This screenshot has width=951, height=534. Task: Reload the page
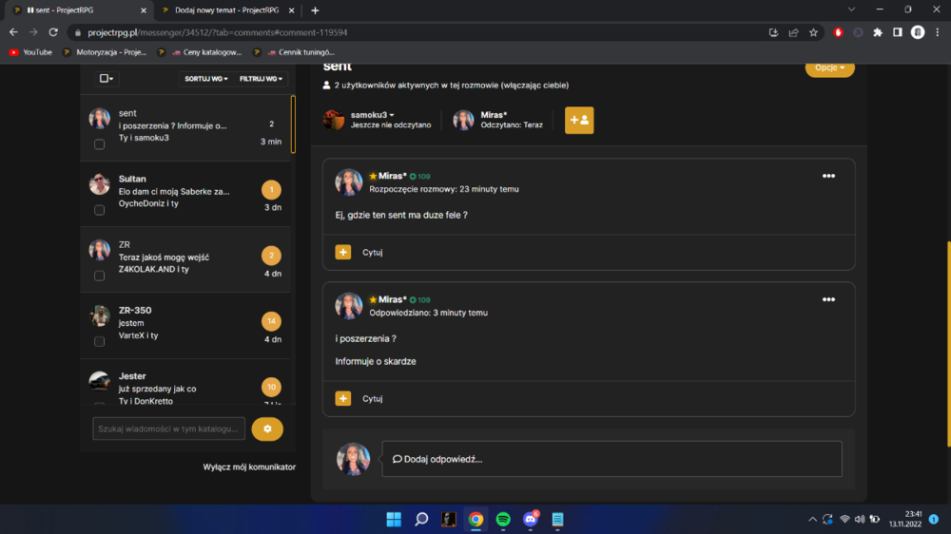[x=53, y=32]
